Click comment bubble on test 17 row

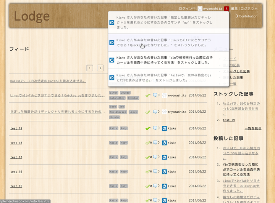tap(155, 157)
